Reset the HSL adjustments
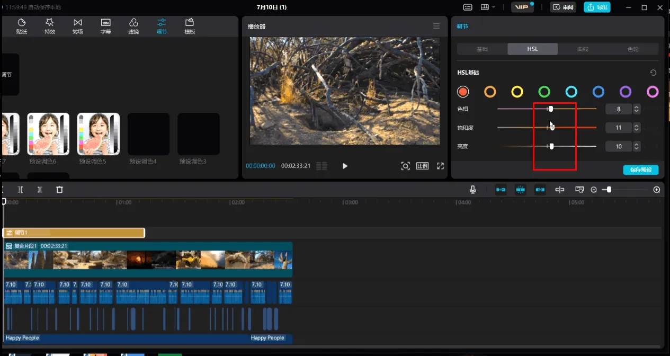This screenshot has height=356, width=670. 653,73
